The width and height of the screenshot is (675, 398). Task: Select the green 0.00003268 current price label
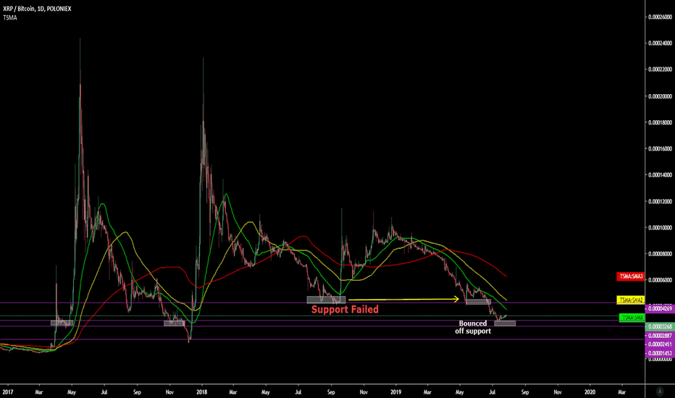coord(660,326)
